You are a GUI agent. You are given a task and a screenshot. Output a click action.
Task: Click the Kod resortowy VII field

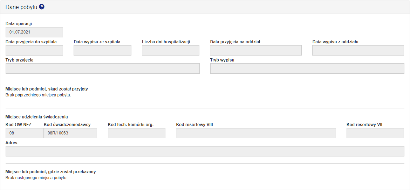[x=375, y=133]
